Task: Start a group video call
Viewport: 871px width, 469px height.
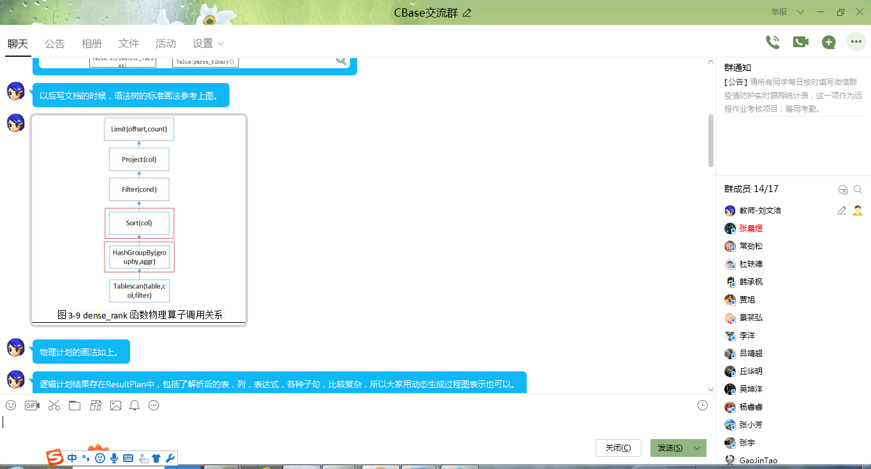Action: pos(800,42)
